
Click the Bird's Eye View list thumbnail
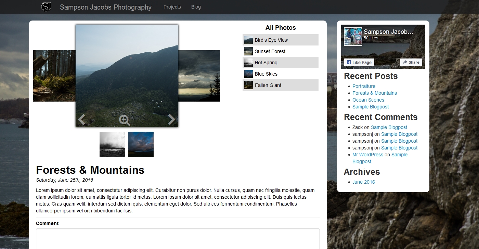coord(248,40)
